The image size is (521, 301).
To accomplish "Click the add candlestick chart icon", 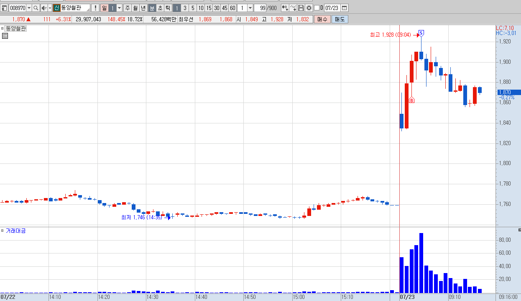I will (285, 8).
